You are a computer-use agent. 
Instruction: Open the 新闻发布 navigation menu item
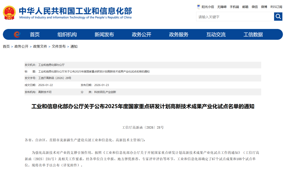(104, 34)
